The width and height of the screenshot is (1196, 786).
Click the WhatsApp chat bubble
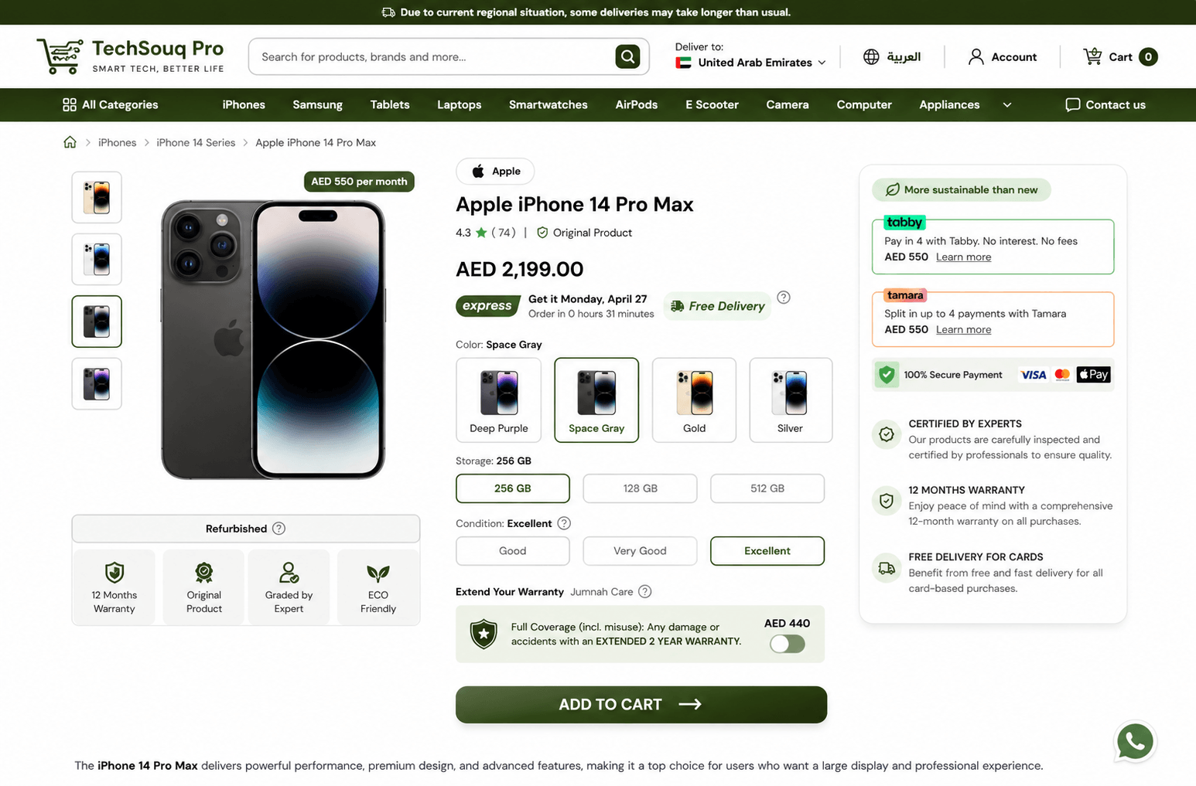(1134, 741)
